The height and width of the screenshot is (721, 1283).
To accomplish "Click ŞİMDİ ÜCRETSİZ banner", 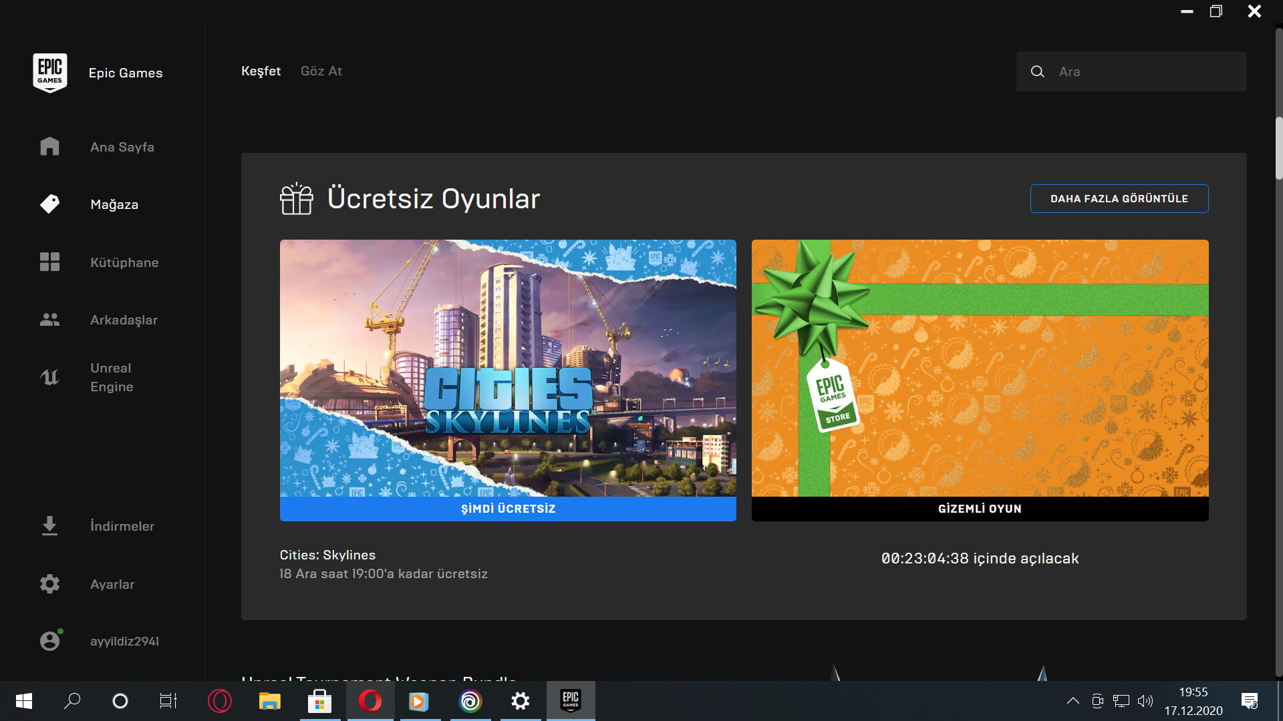I will click(x=508, y=509).
